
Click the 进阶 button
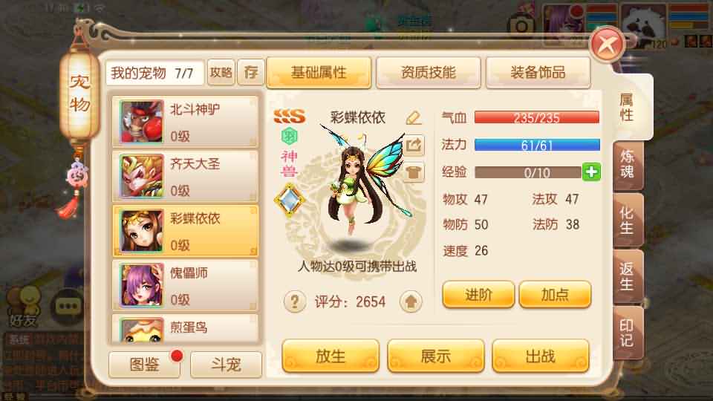pyautogui.click(x=478, y=295)
